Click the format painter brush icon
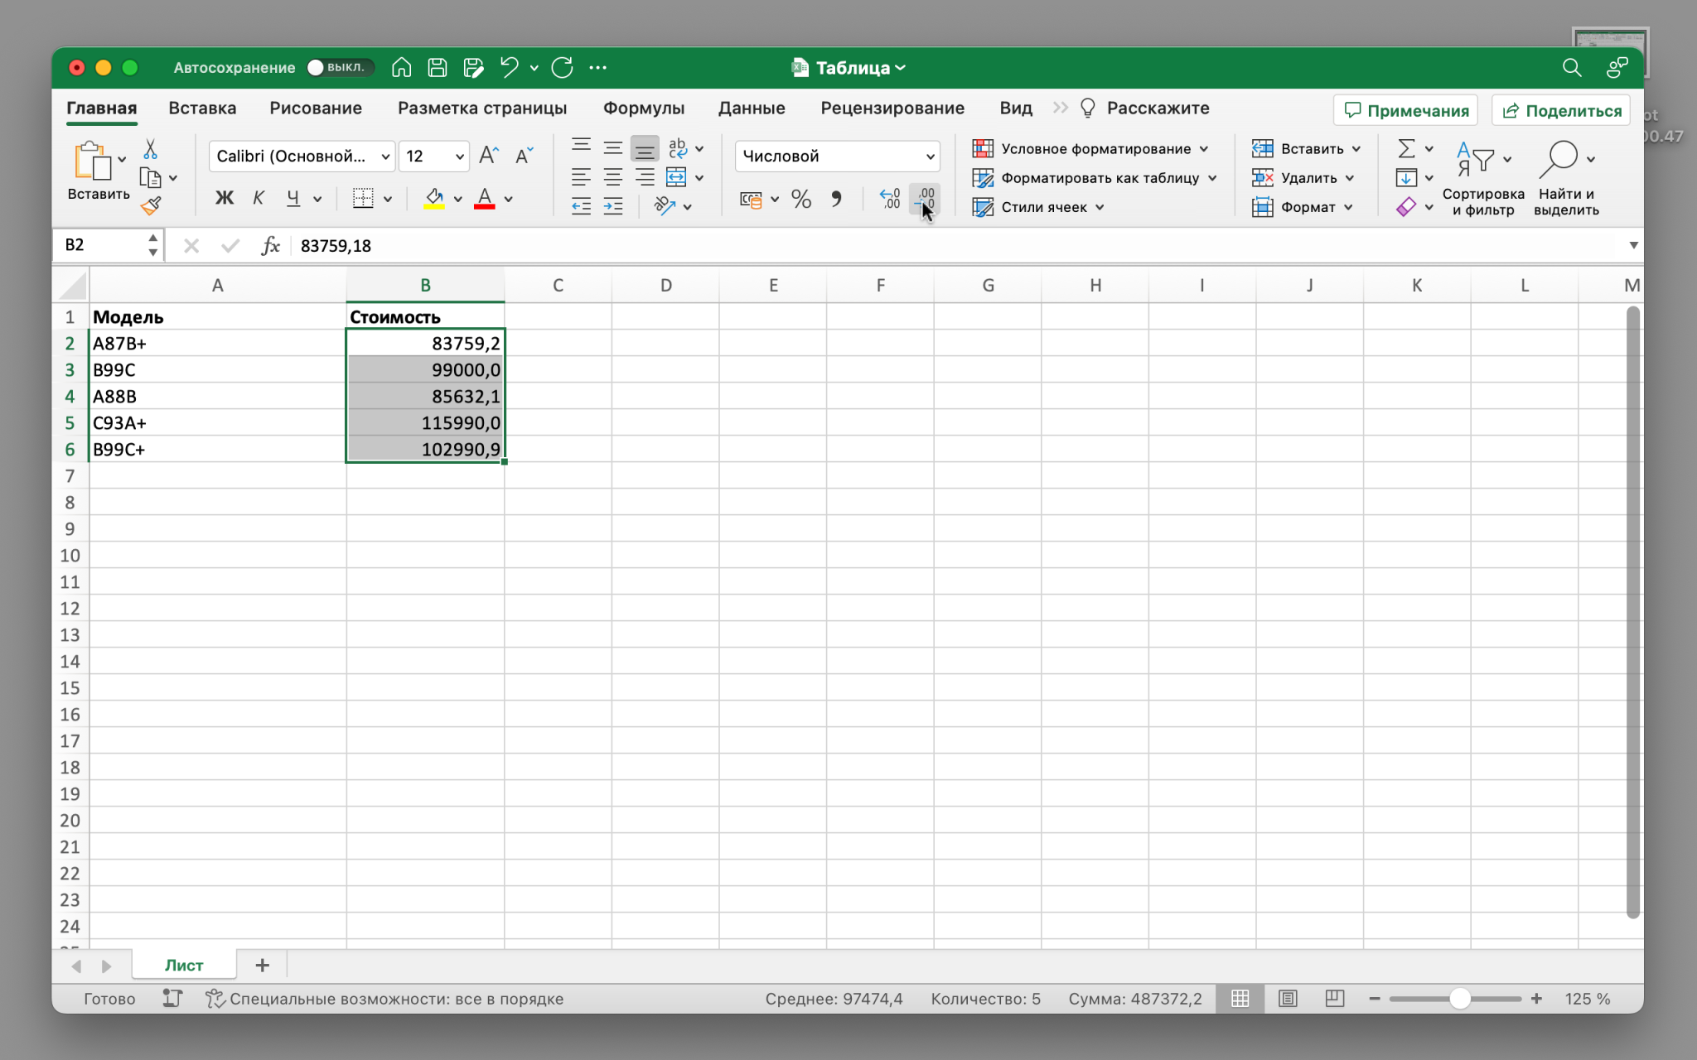Image resolution: width=1697 pixels, height=1060 pixels. 151,206
